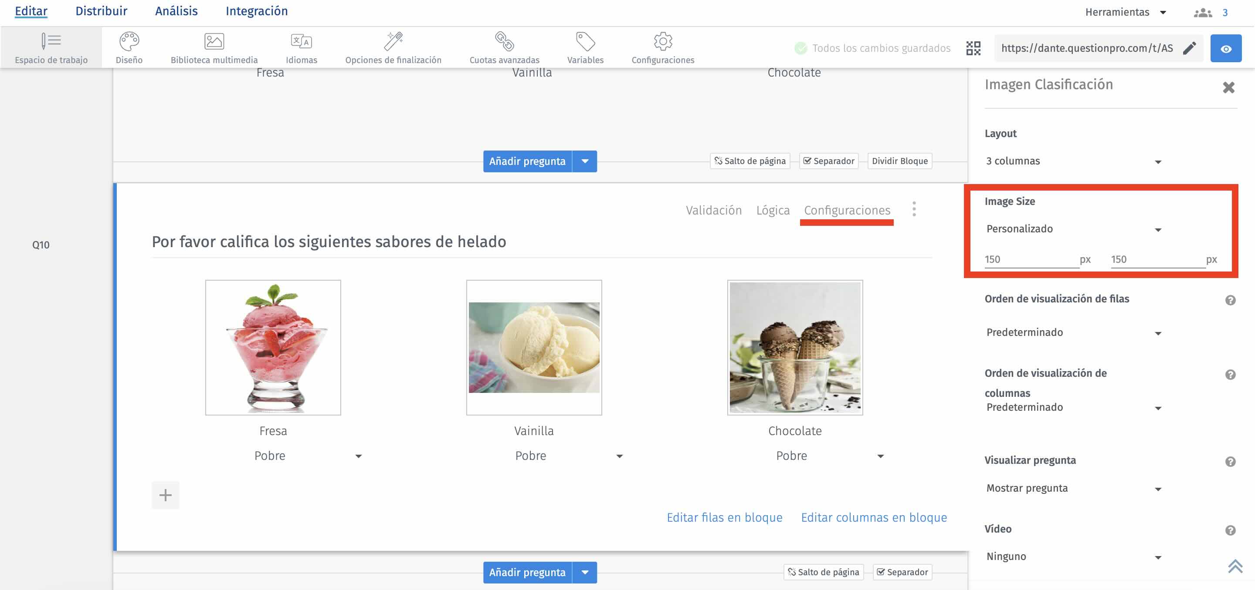This screenshot has height=590, width=1255.
Task: Switch to the Lógica tab
Action: 773,210
